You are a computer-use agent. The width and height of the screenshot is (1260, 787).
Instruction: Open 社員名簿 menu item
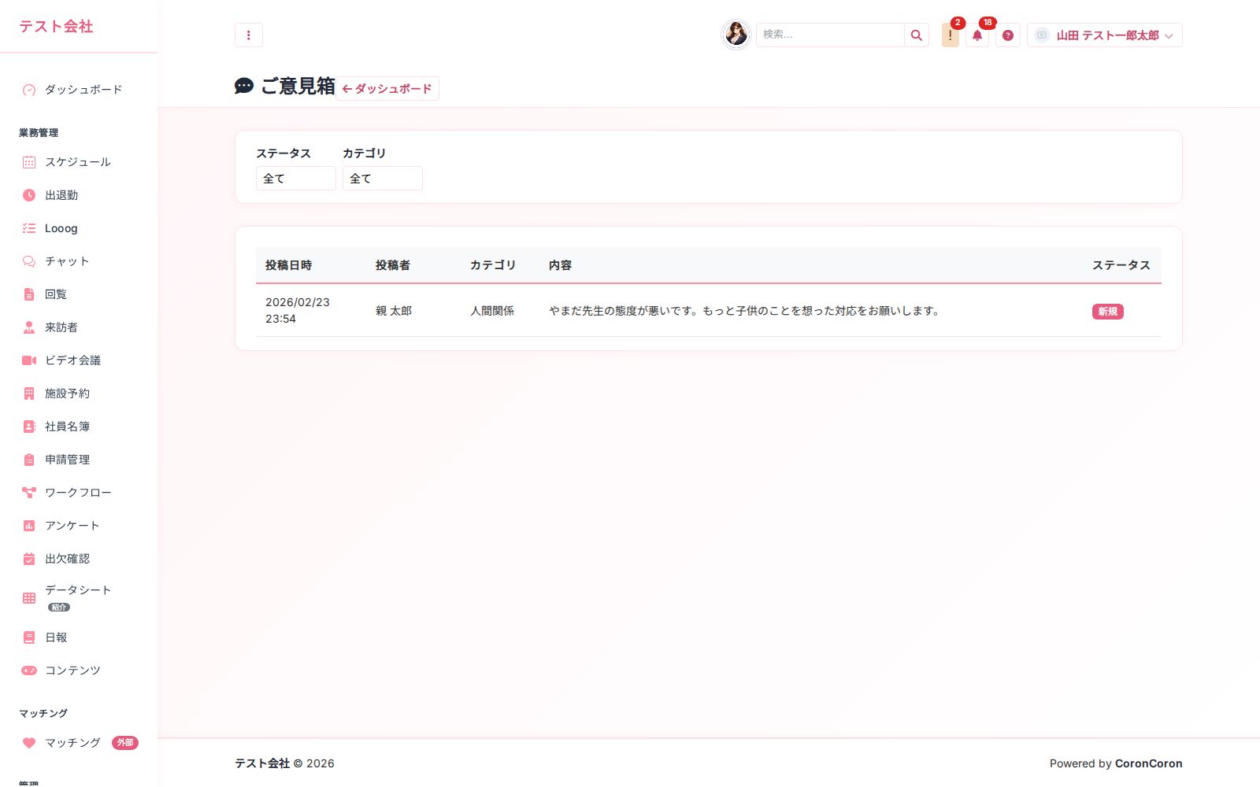(79, 427)
